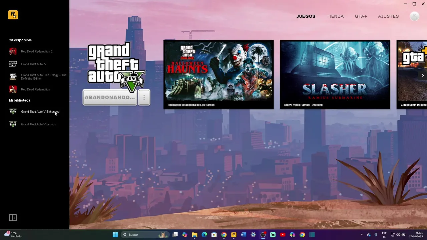Viewport: 427px width, 240px height.
Task: Collapse the sidebar with the panel icon
Action: (x=13, y=218)
